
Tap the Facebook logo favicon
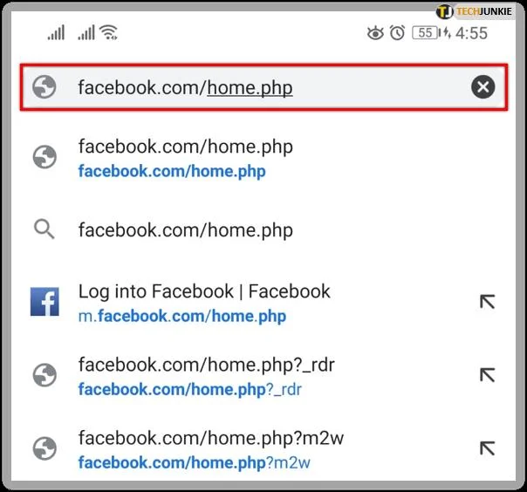pyautogui.click(x=44, y=302)
